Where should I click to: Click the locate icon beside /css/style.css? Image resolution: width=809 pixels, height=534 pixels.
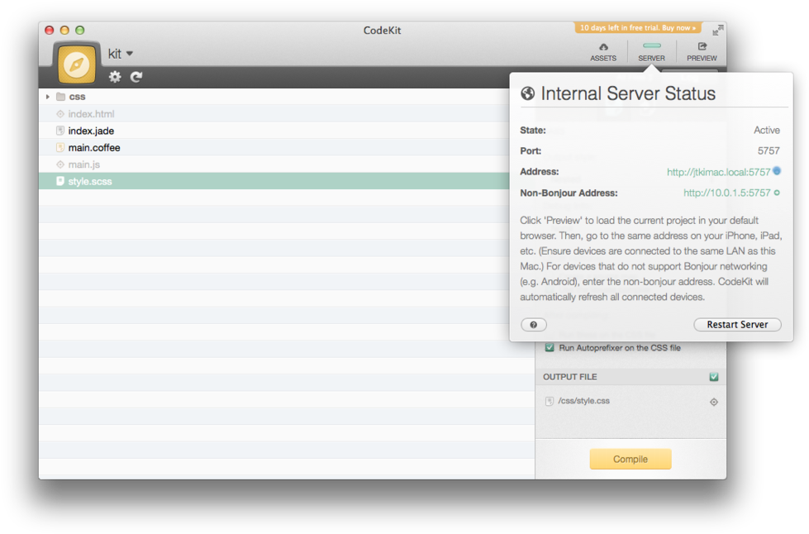713,401
